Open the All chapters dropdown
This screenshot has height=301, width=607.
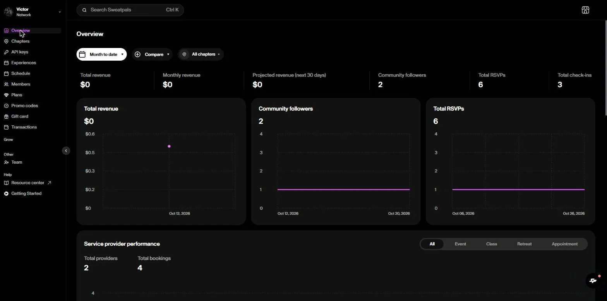click(x=201, y=55)
